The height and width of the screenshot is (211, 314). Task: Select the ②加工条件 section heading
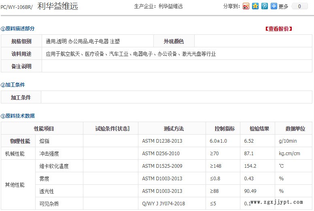[x=13, y=85]
